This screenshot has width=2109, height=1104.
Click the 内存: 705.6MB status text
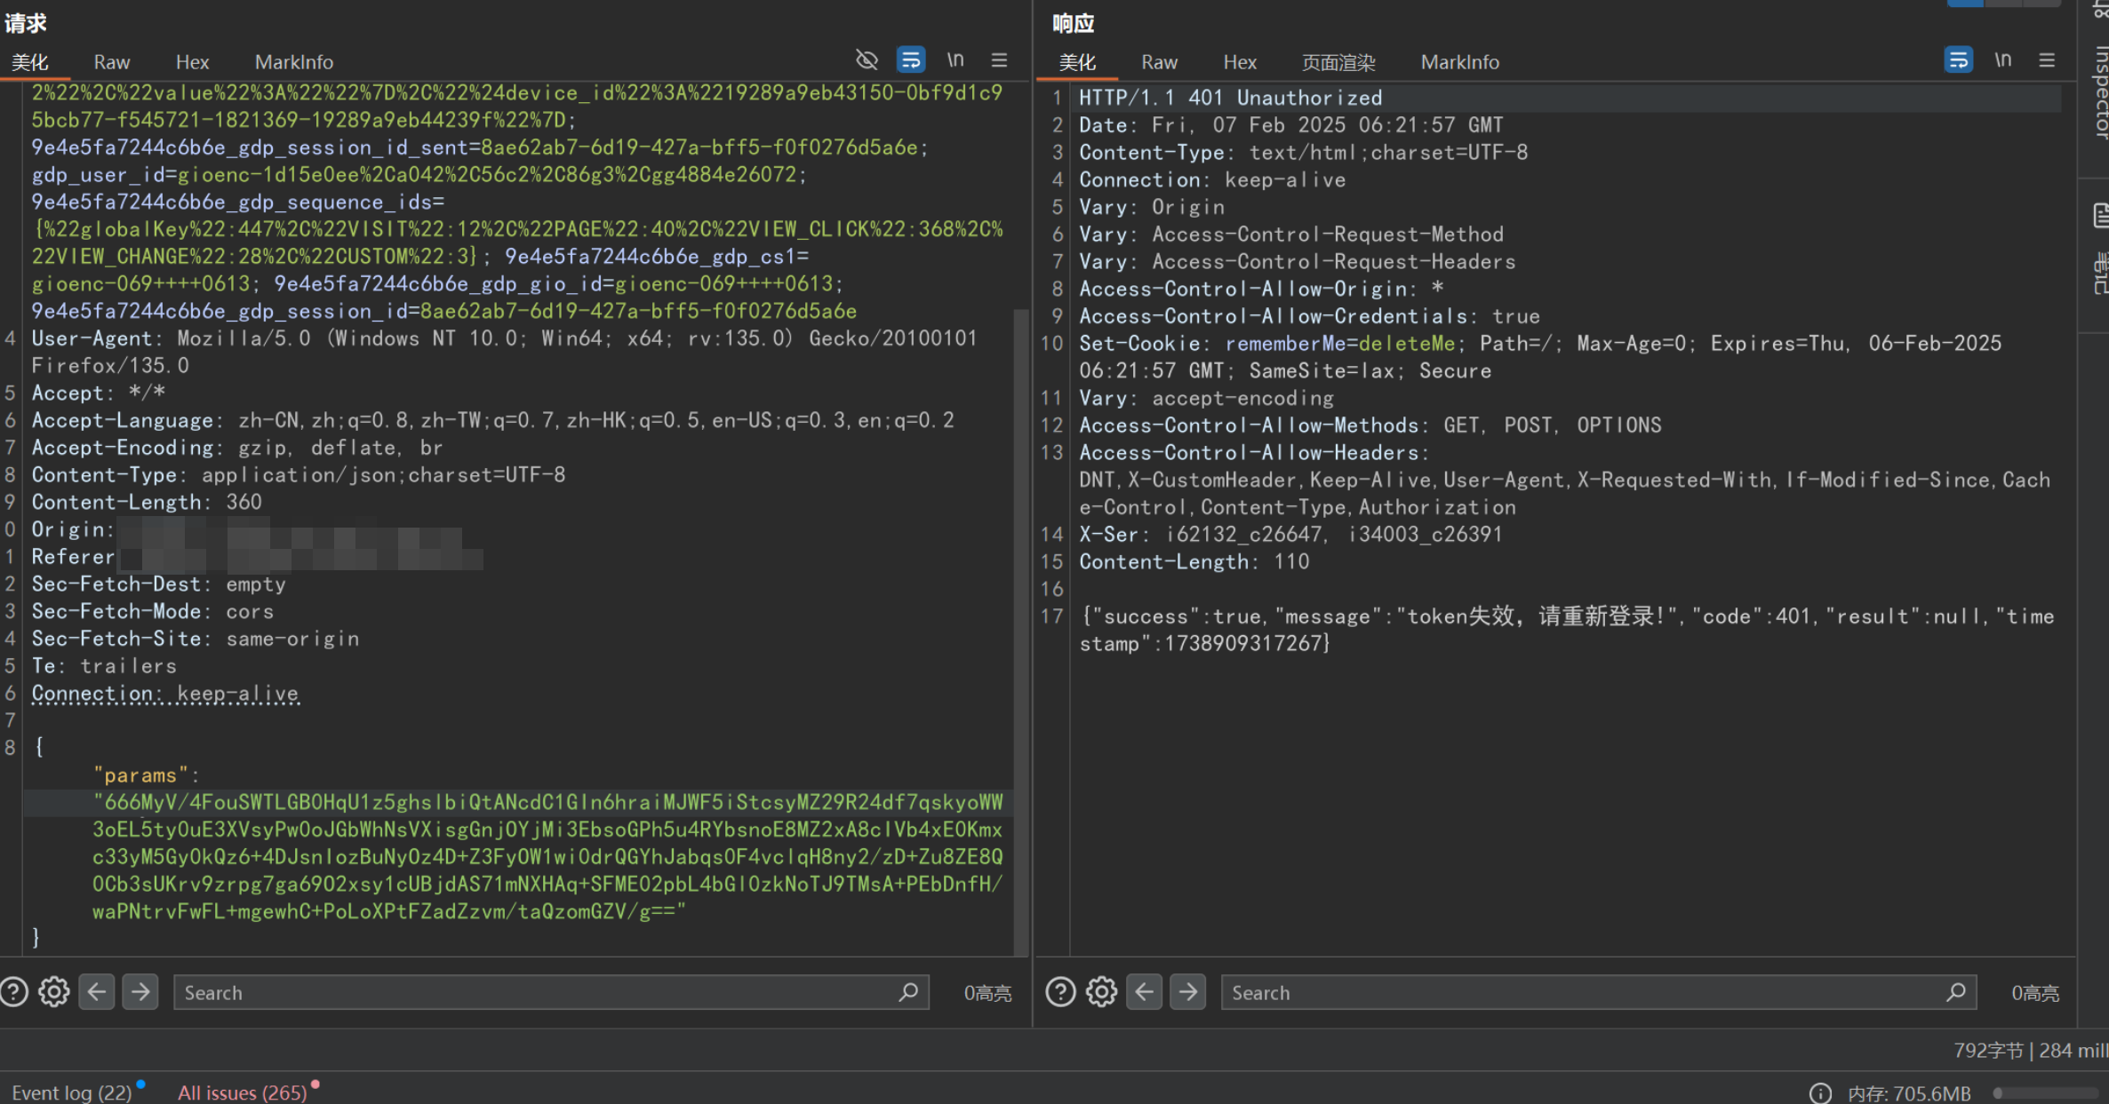point(1908,1093)
